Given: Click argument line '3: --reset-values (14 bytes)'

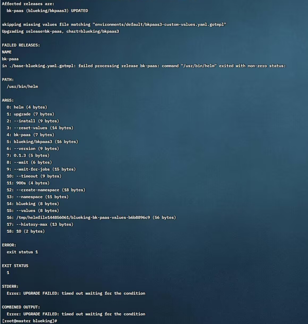Looking at the screenshot, I should [40, 128].
